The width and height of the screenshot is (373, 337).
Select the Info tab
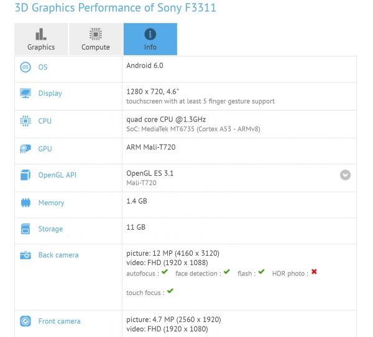pyautogui.click(x=150, y=39)
